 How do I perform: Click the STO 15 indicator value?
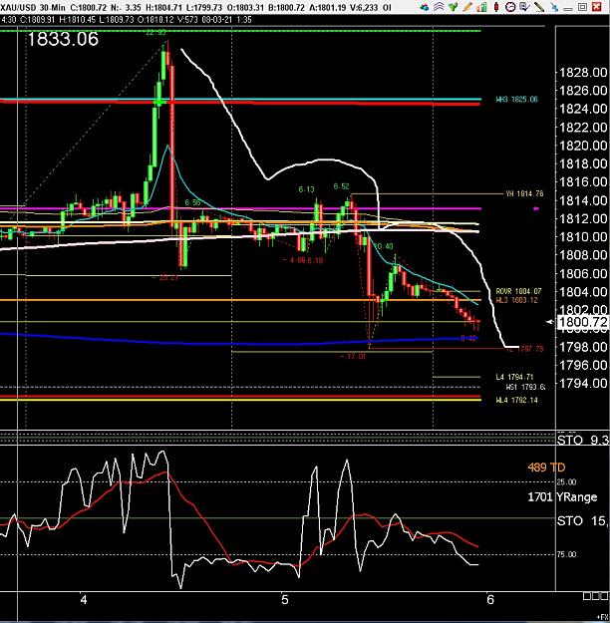click(583, 521)
